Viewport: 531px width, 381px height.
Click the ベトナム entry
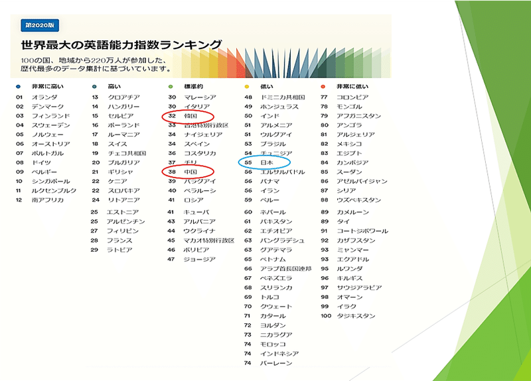point(273,259)
